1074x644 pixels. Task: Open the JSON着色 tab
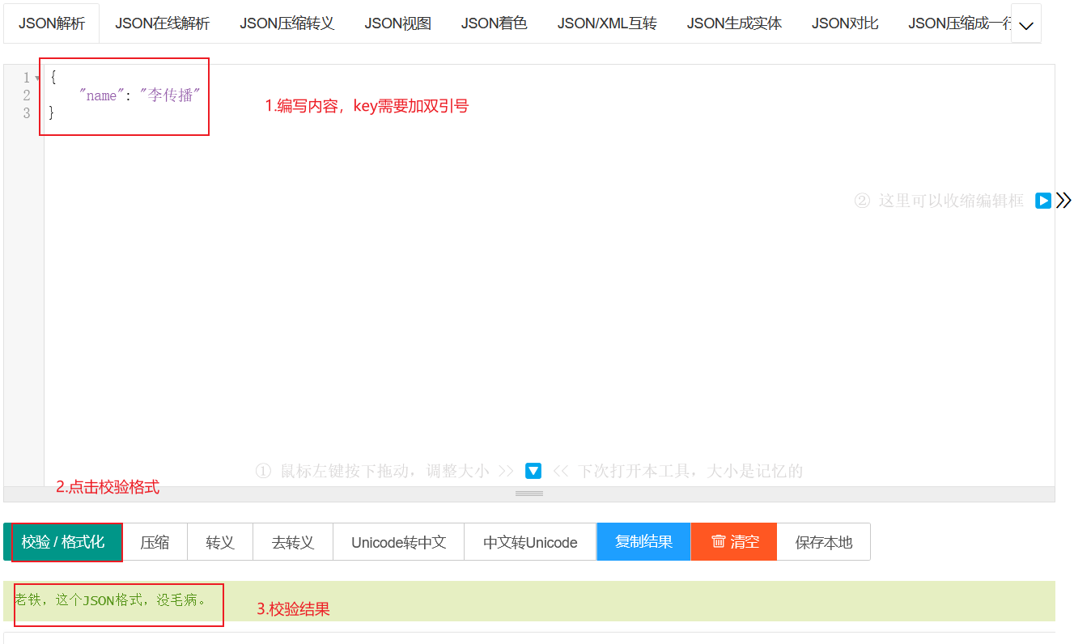[x=494, y=23]
